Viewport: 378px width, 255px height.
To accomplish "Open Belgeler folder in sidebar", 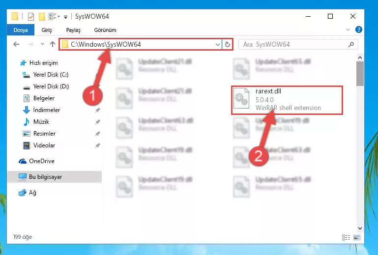I will point(38,98).
